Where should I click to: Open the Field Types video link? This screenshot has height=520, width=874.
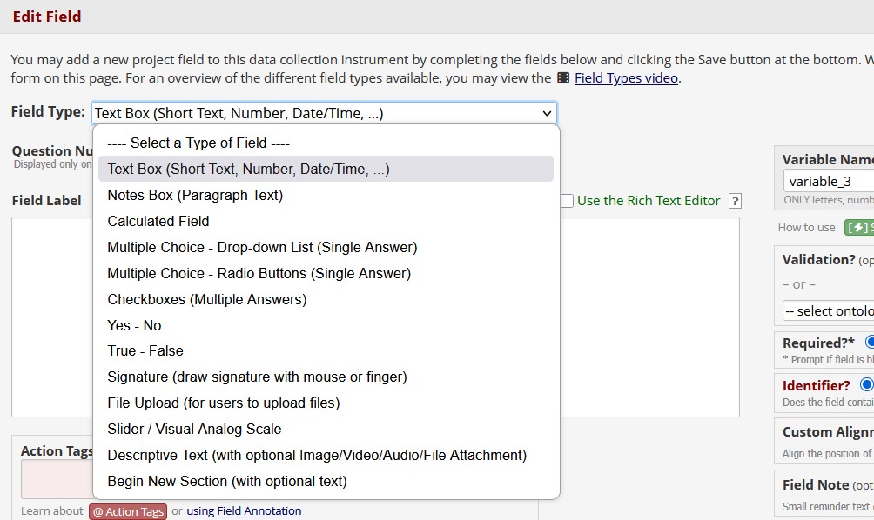tap(626, 77)
